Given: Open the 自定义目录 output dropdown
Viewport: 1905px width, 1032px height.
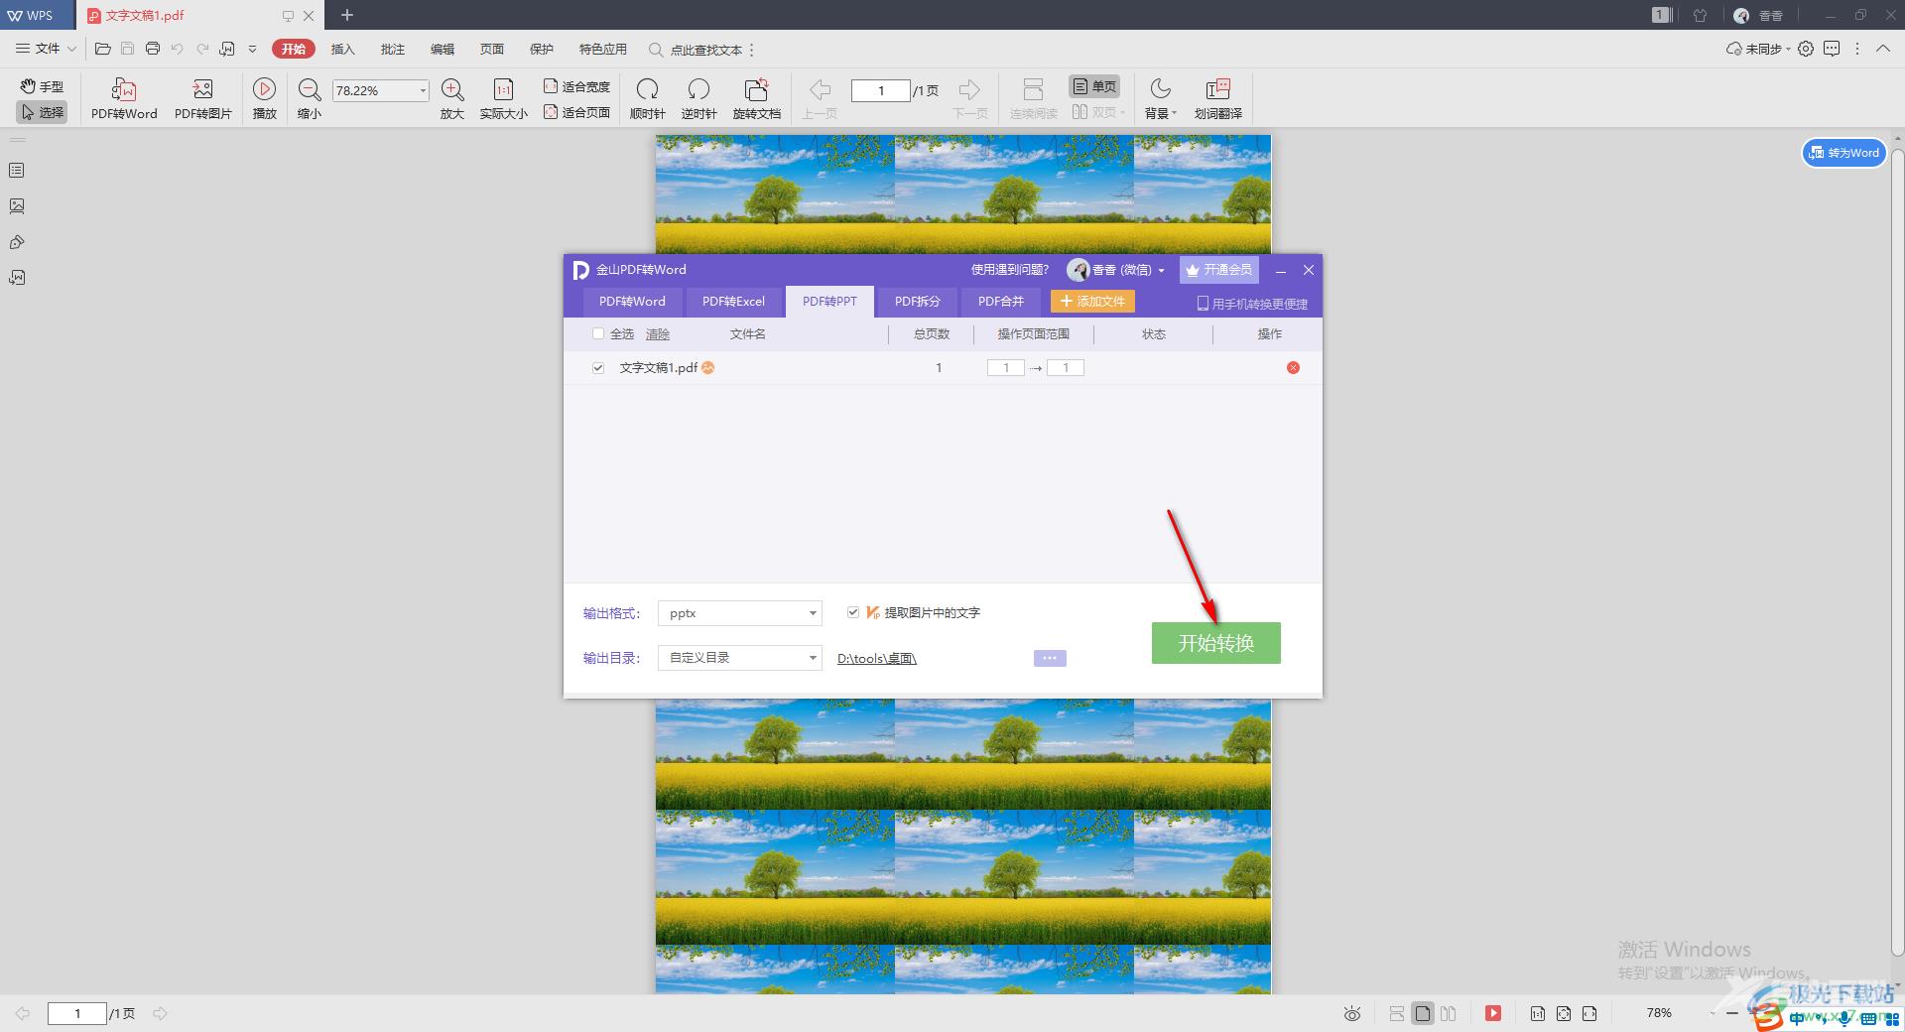Looking at the screenshot, I should 740,658.
